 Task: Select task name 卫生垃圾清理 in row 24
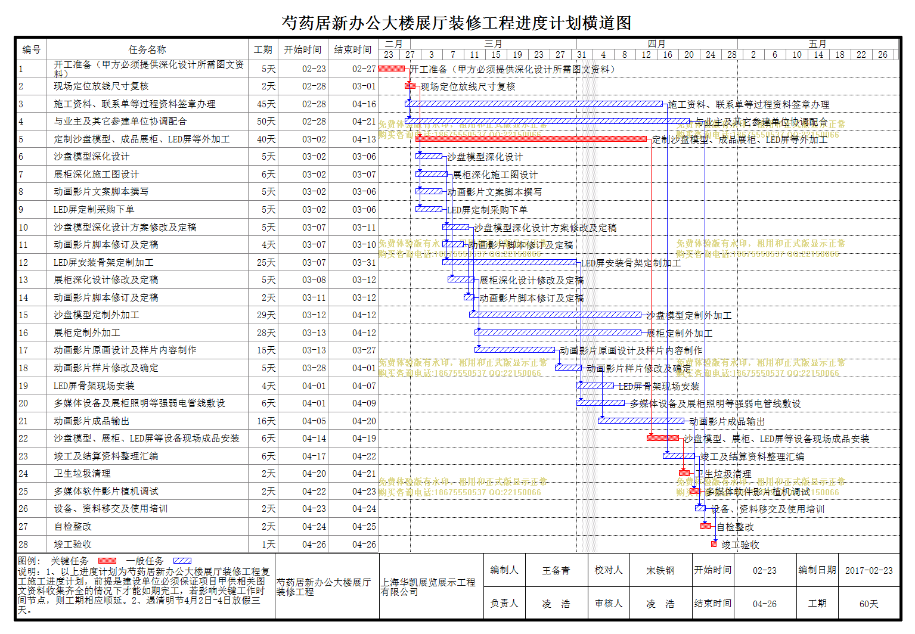(82, 473)
